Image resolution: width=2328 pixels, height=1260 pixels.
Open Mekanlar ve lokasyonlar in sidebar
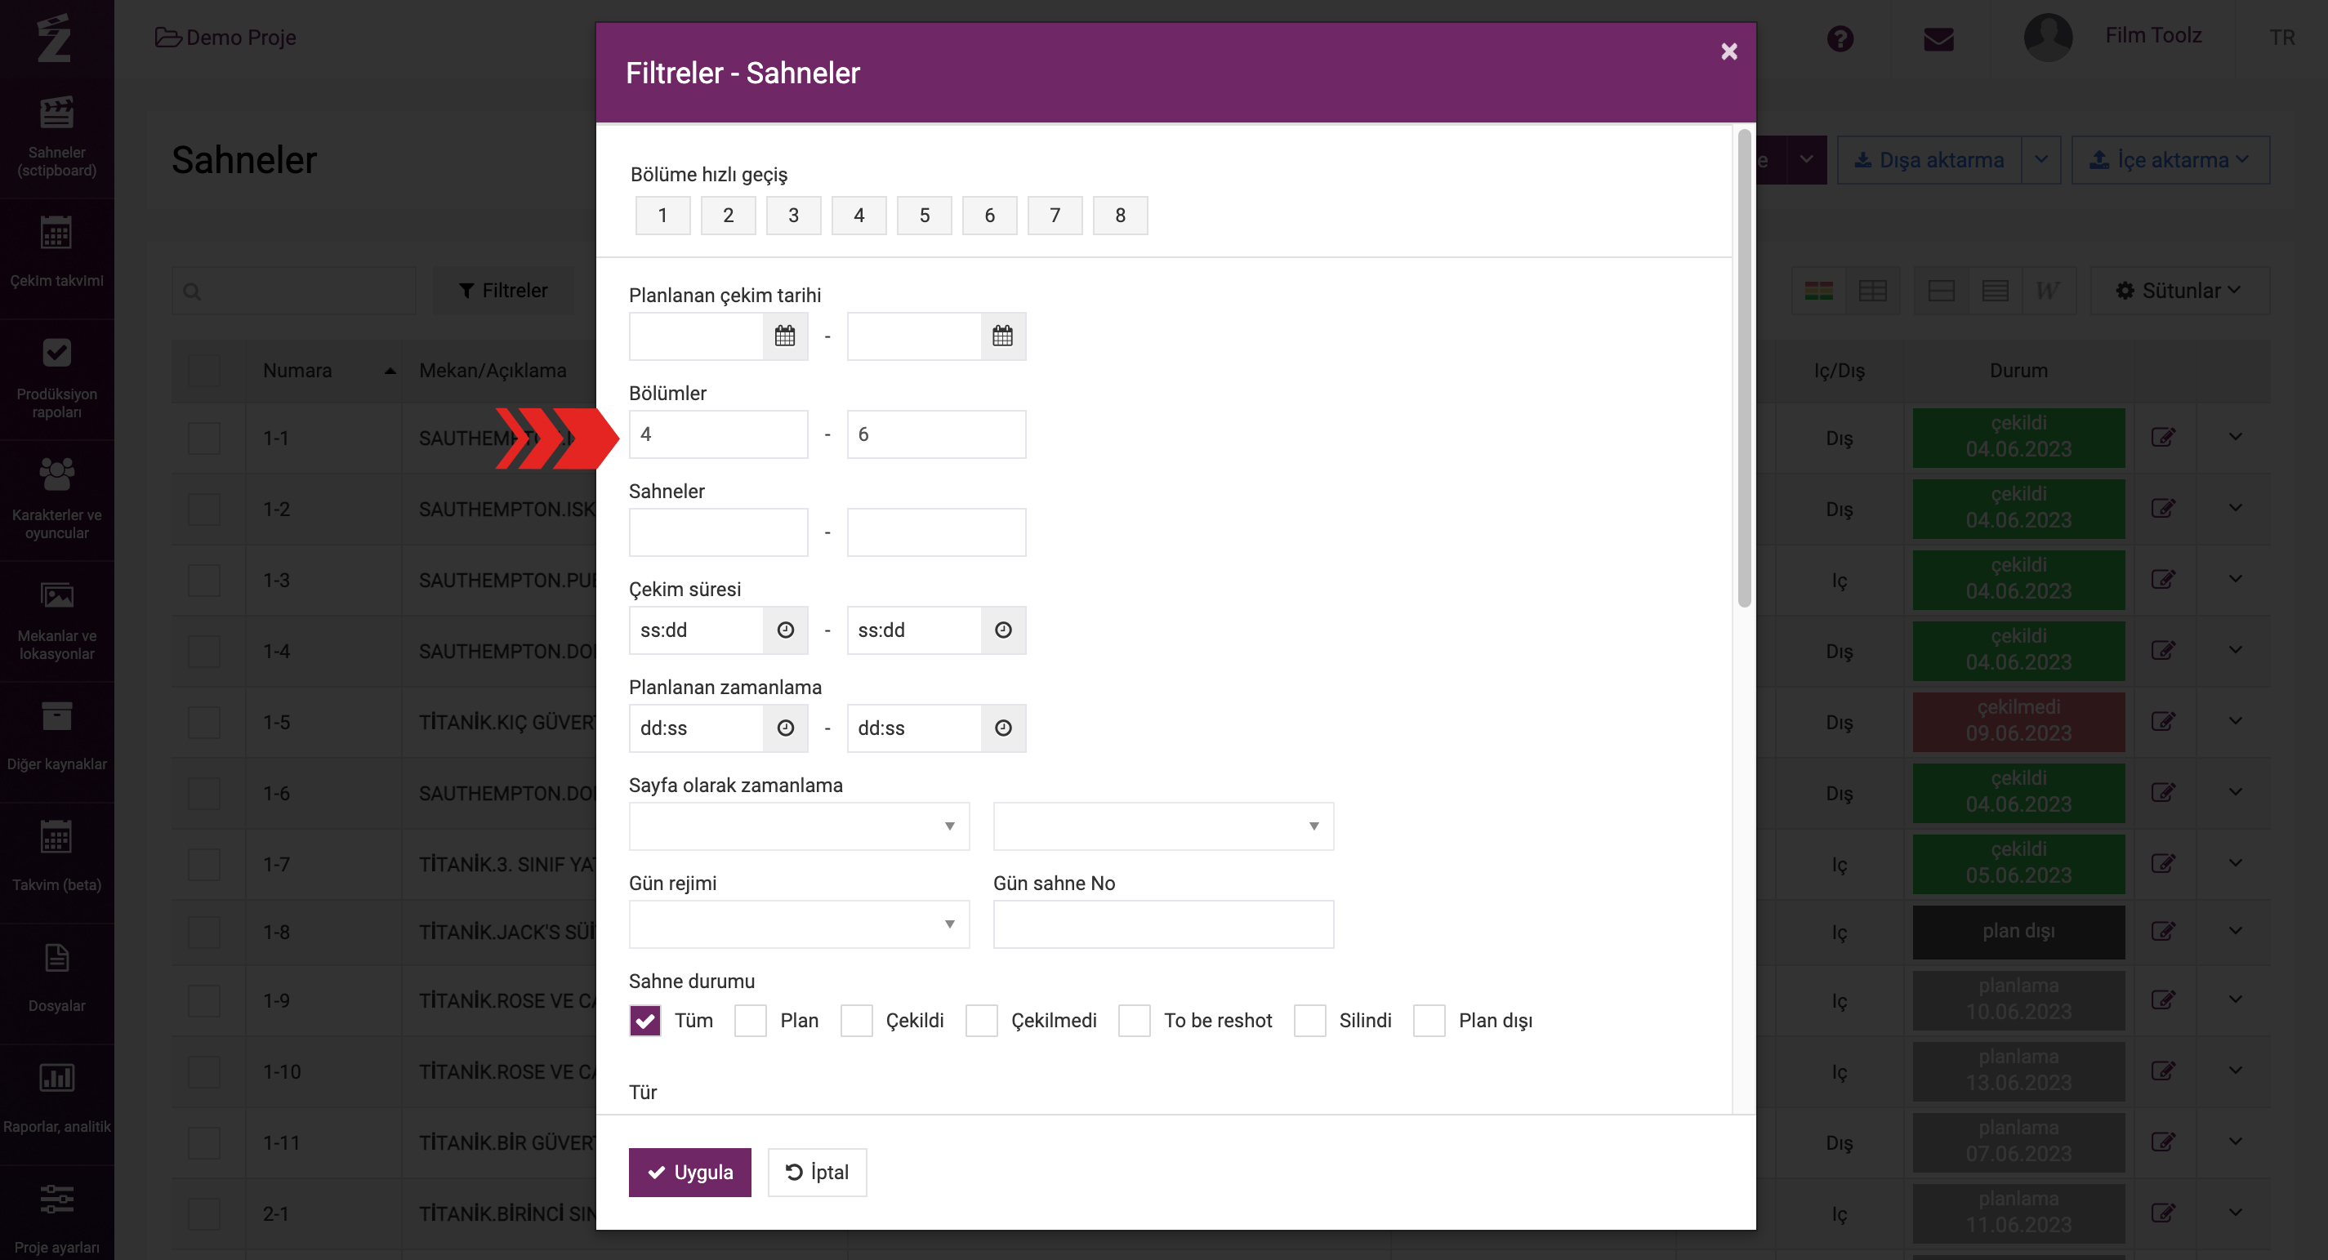tap(57, 620)
